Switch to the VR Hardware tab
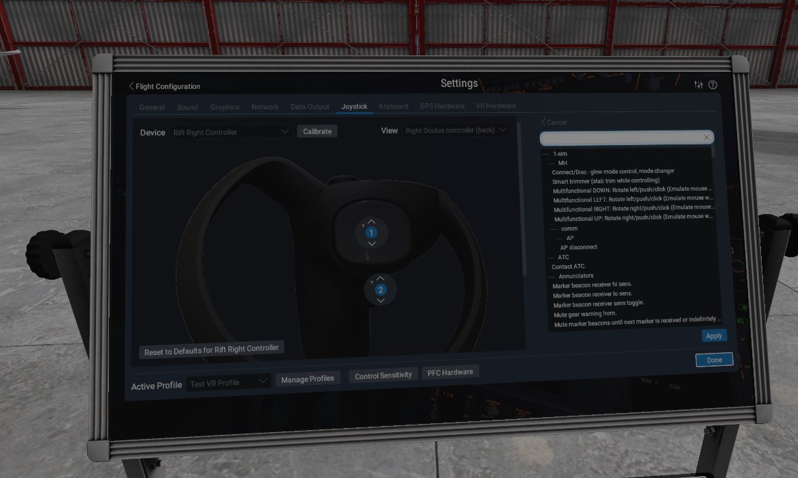Viewport: 798px width, 478px height. [x=496, y=106]
